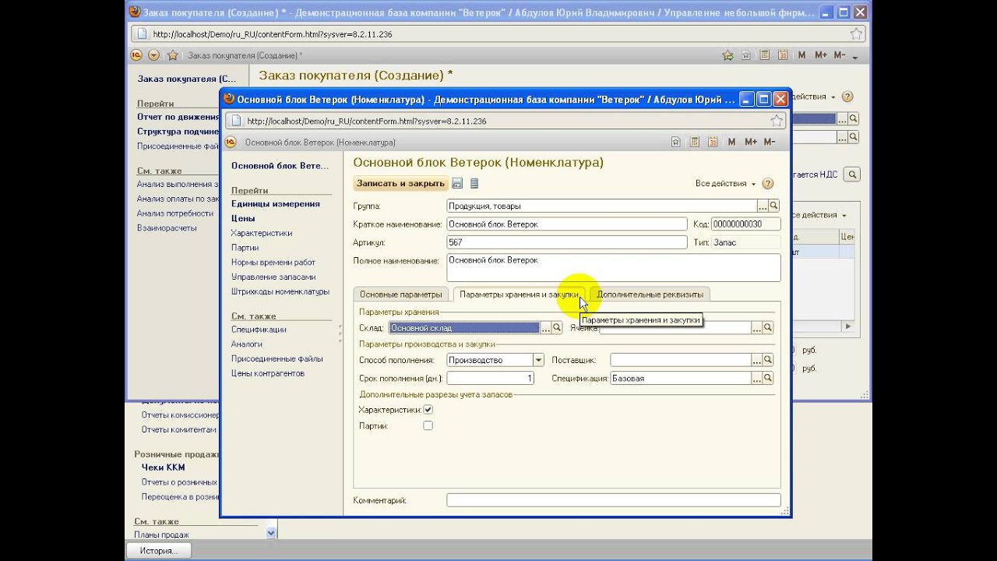Click the save diskette icon beside Записать и закрыть
997x561 pixels.
click(457, 184)
